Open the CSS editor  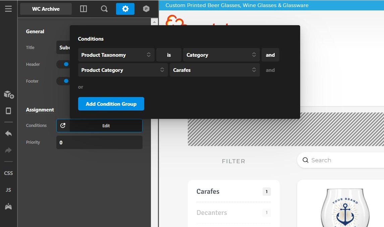point(8,173)
